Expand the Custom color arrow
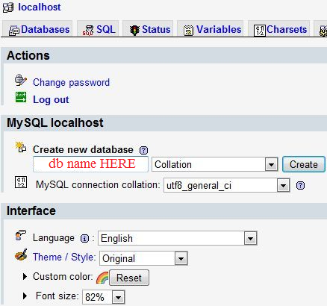The width and height of the screenshot is (327, 306). click(25, 276)
